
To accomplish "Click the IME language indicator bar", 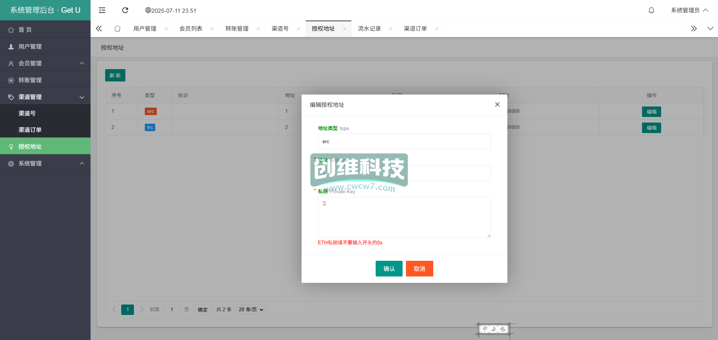I will 494,329.
